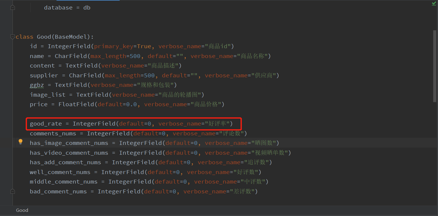438x216 pixels.
Task: Click the green inspection checkmark icon
Action: tap(434, 4)
